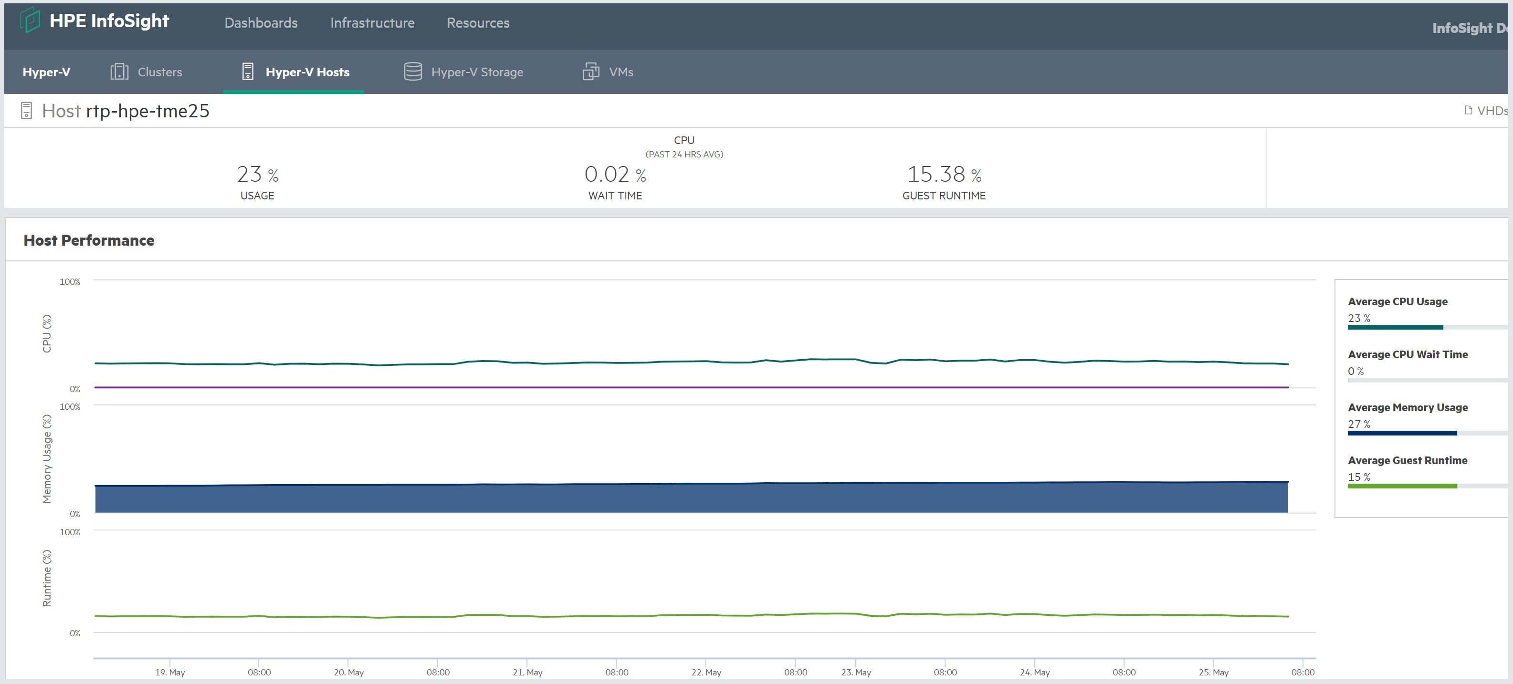Switch to the Clusters tab
1513x684 pixels.
click(x=146, y=72)
